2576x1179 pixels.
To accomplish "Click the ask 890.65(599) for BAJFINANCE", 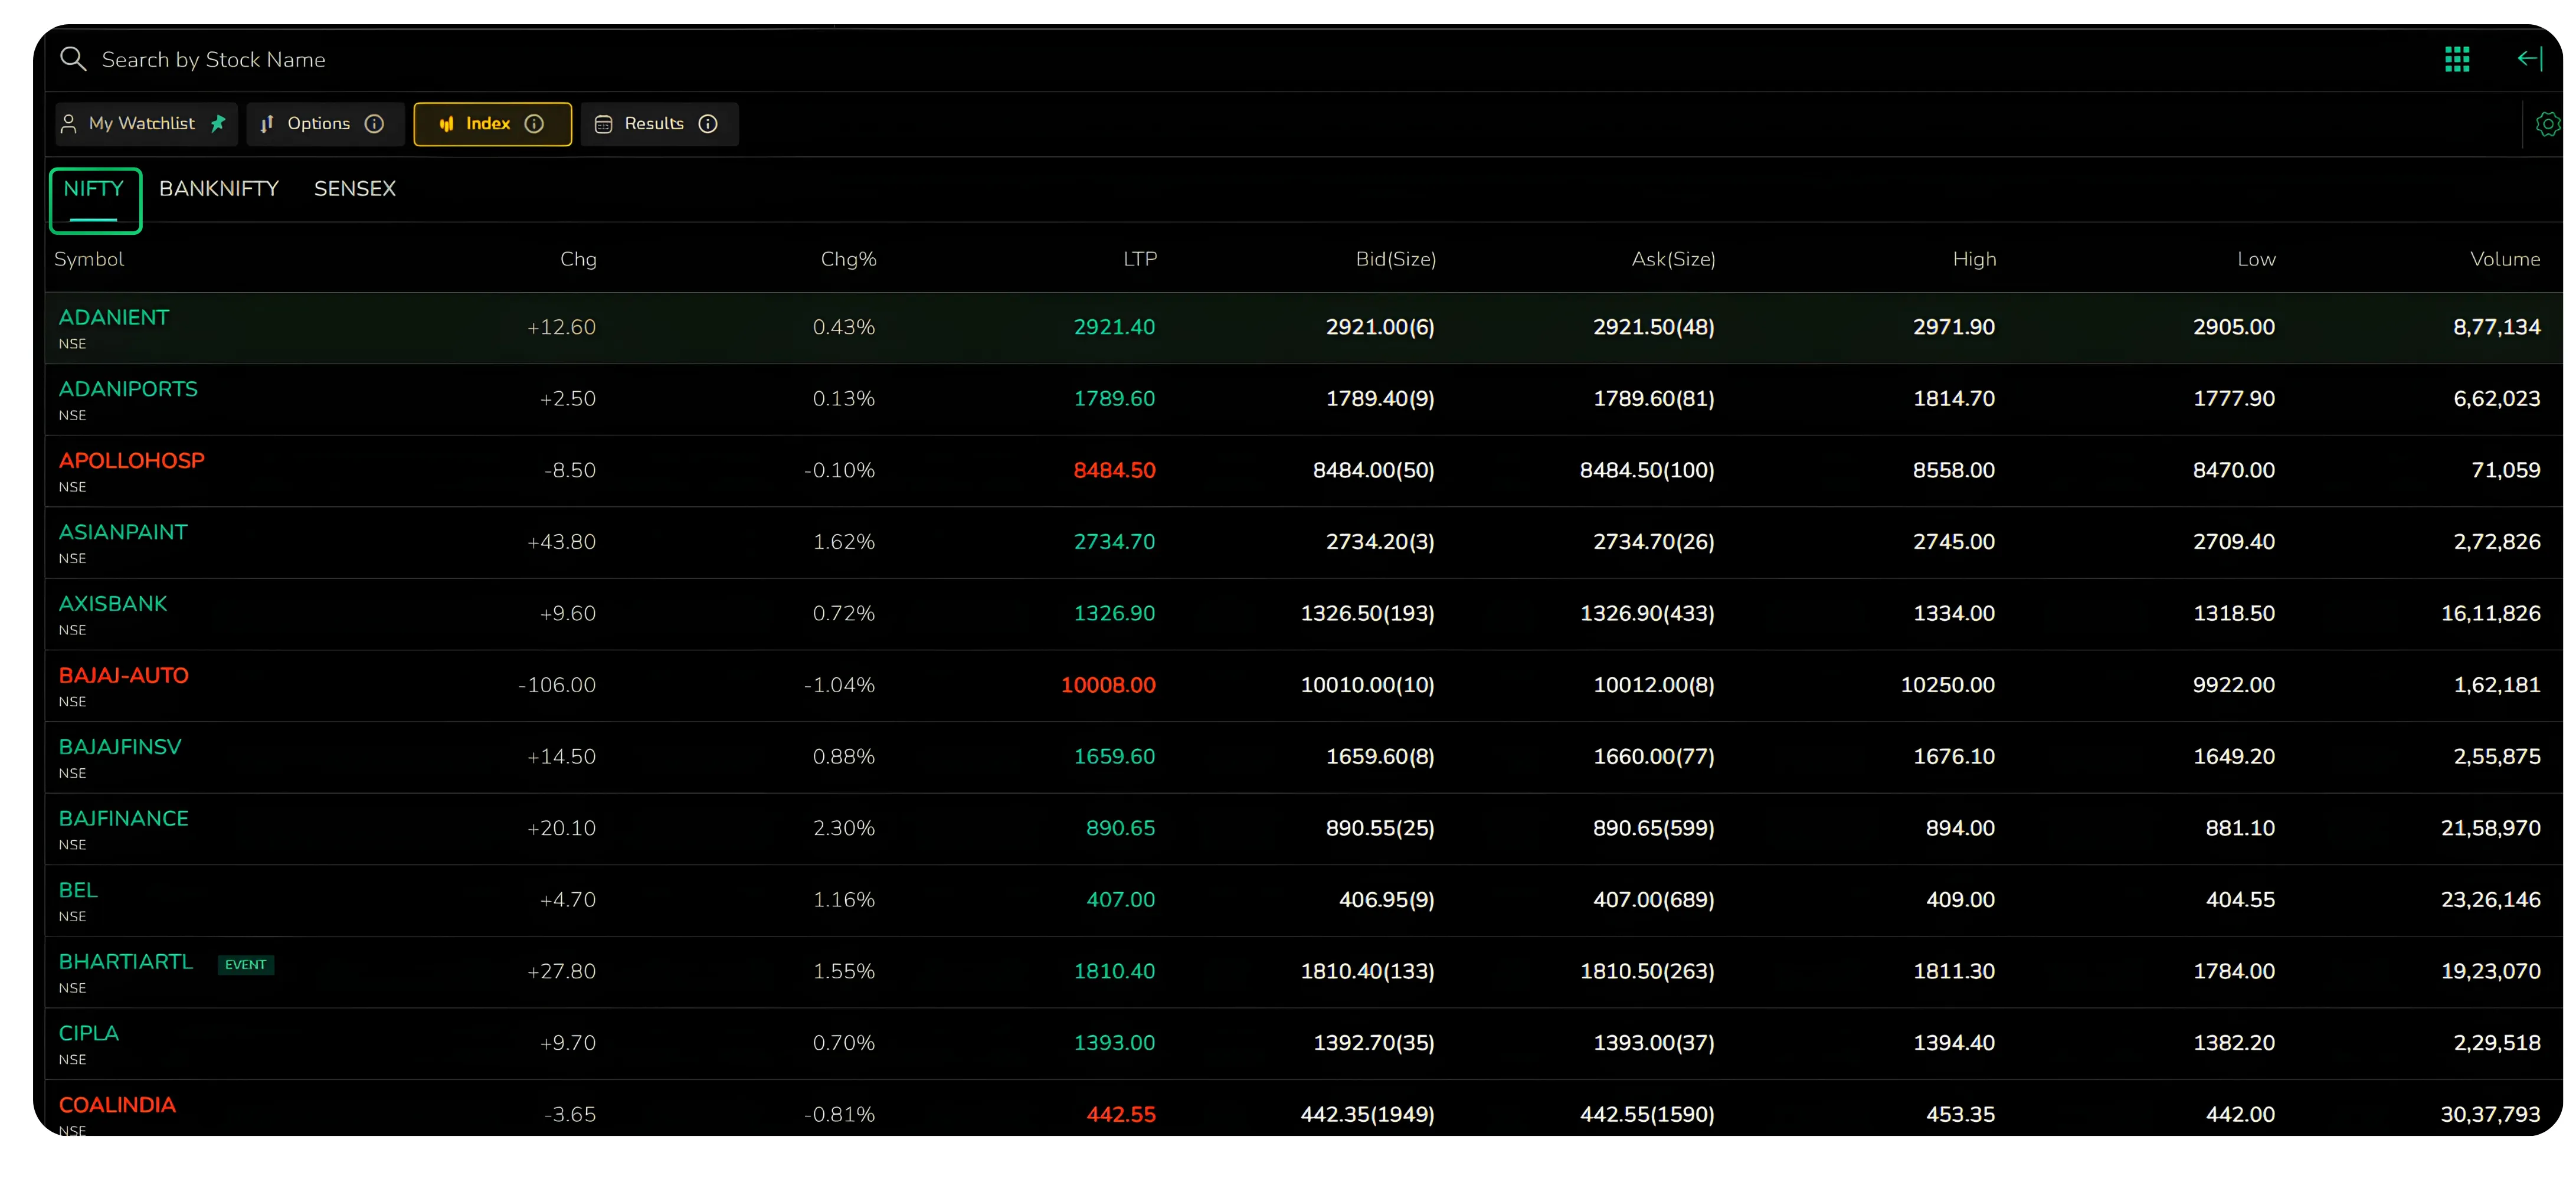I will [1653, 828].
